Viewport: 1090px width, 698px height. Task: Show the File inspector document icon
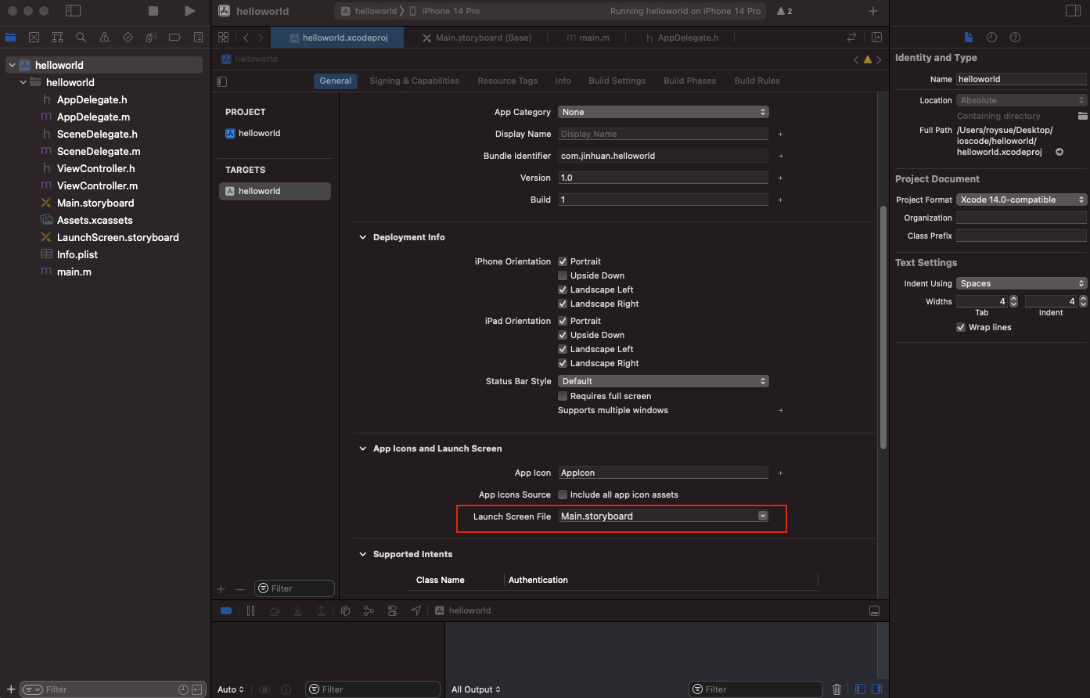tap(968, 38)
